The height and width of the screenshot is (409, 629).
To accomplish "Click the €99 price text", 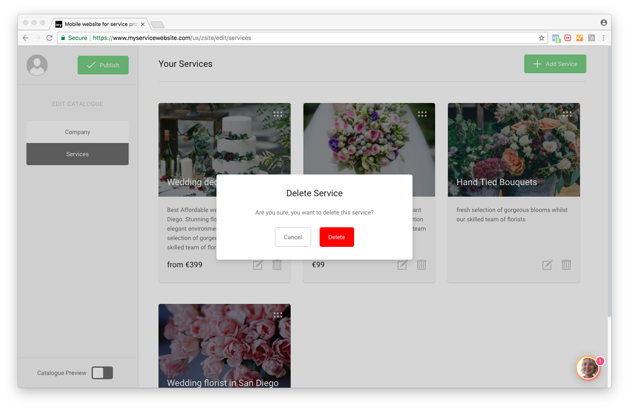I will click(318, 265).
